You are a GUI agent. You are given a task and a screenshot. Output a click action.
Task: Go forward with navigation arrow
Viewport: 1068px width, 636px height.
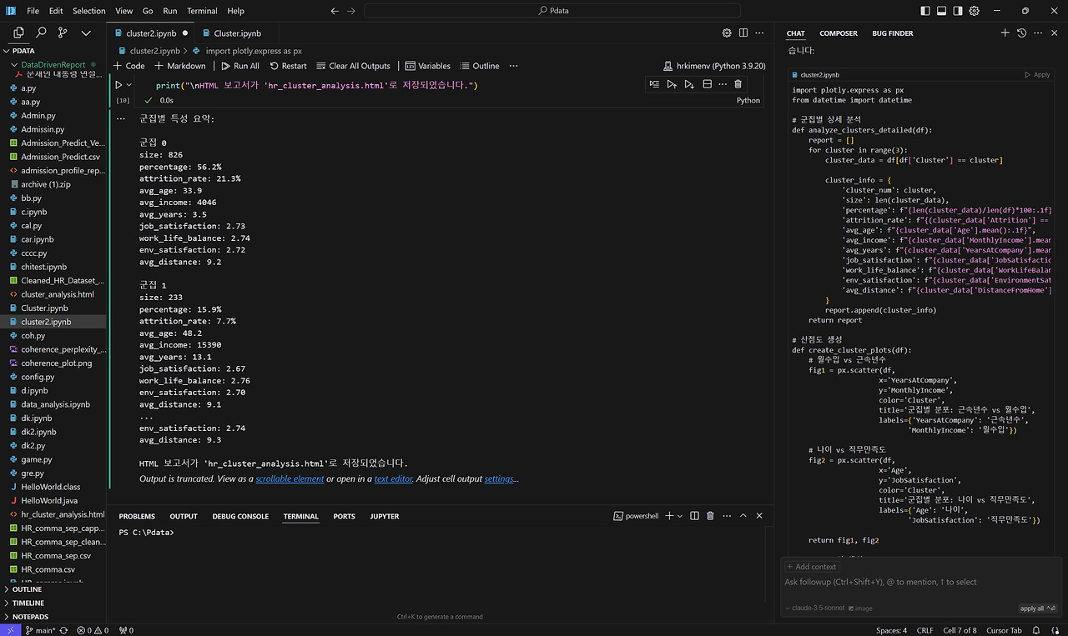point(351,11)
